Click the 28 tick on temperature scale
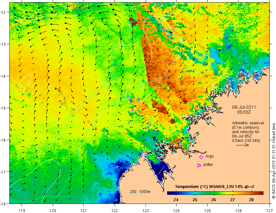 pos(251,200)
